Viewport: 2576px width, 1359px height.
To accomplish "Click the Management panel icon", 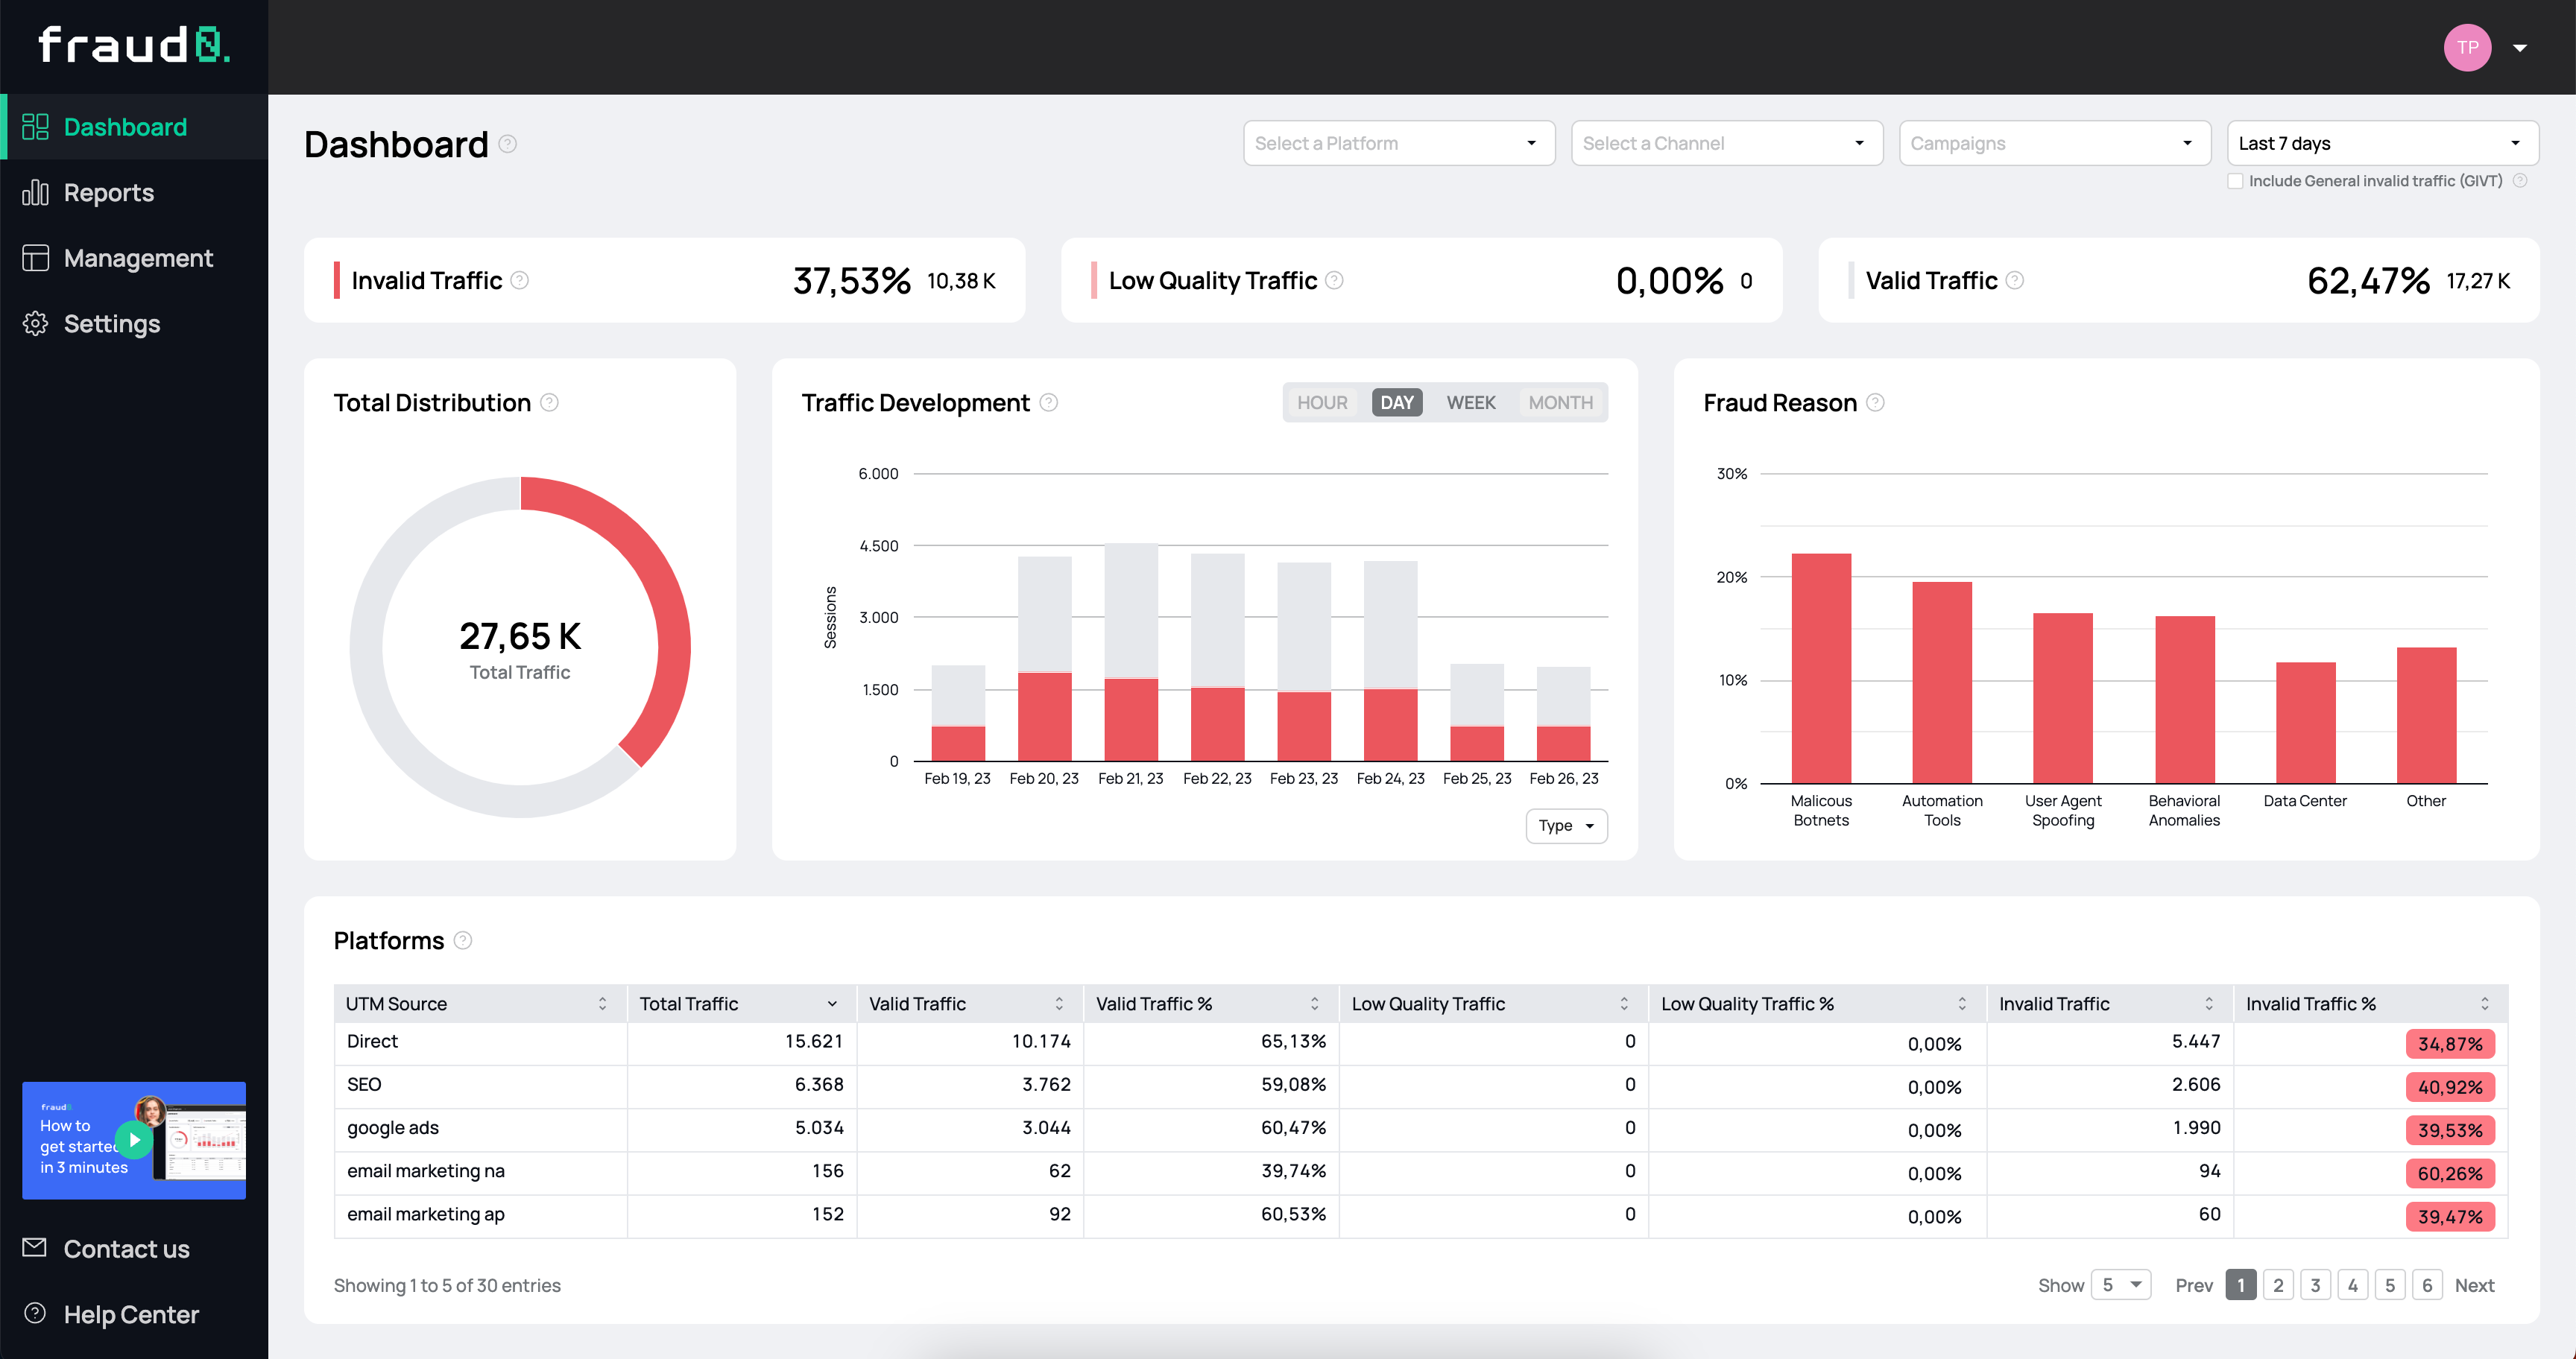I will (x=35, y=258).
